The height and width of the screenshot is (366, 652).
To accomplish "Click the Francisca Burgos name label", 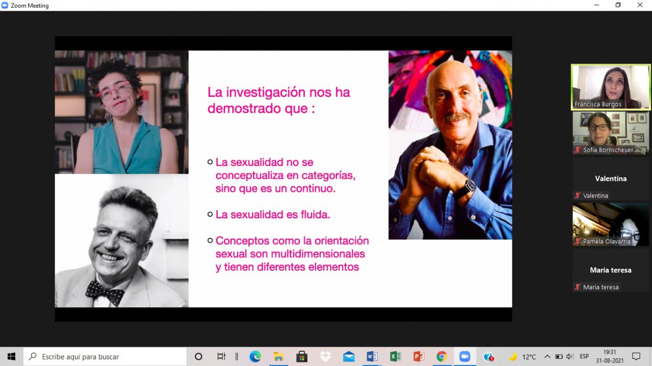I will (x=597, y=104).
